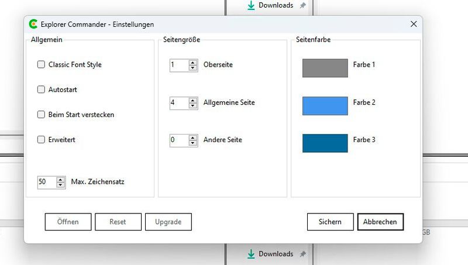The width and height of the screenshot is (468, 265).
Task: Increase the Max. Zeichensatz value
Action: pyautogui.click(x=61, y=180)
